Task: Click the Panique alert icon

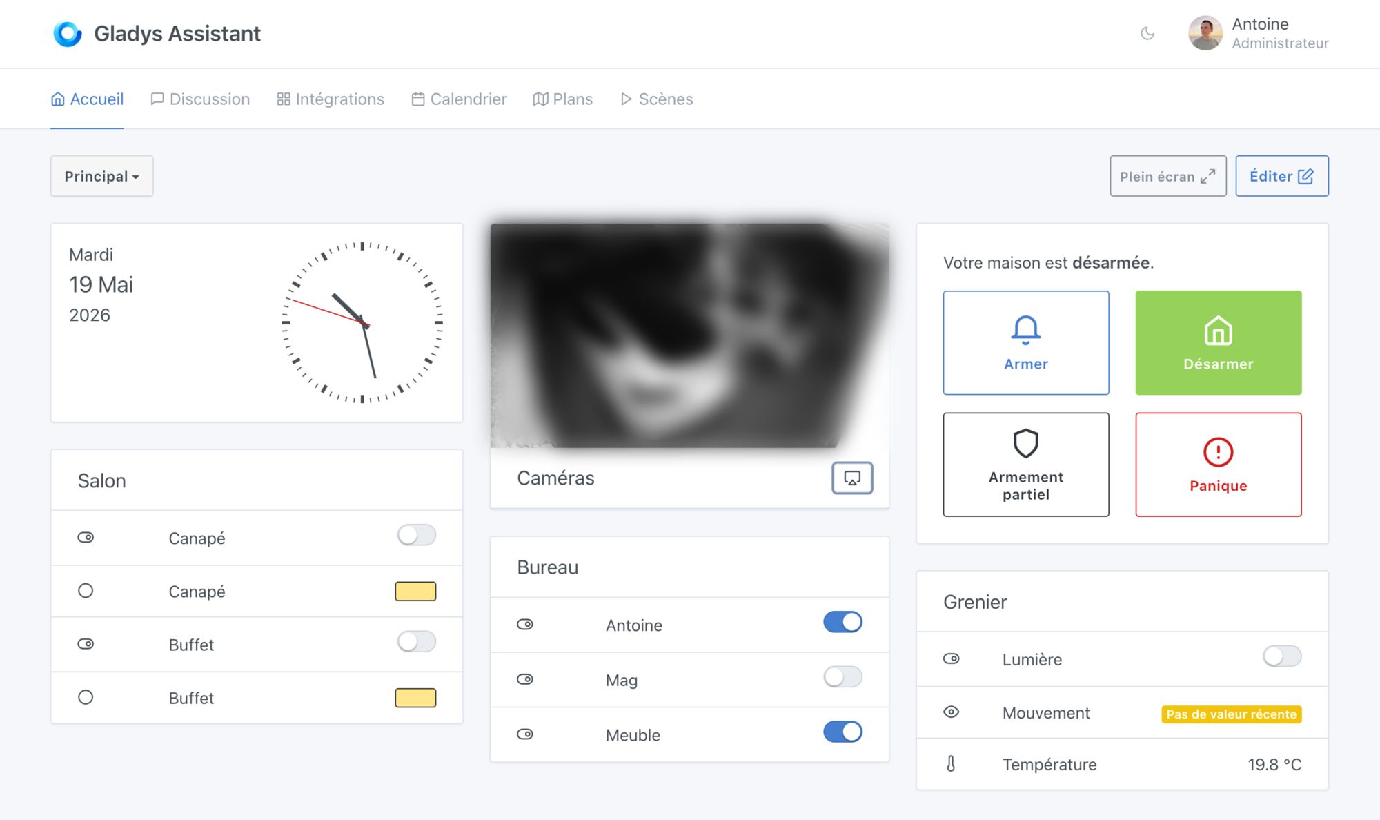Action: (x=1218, y=452)
